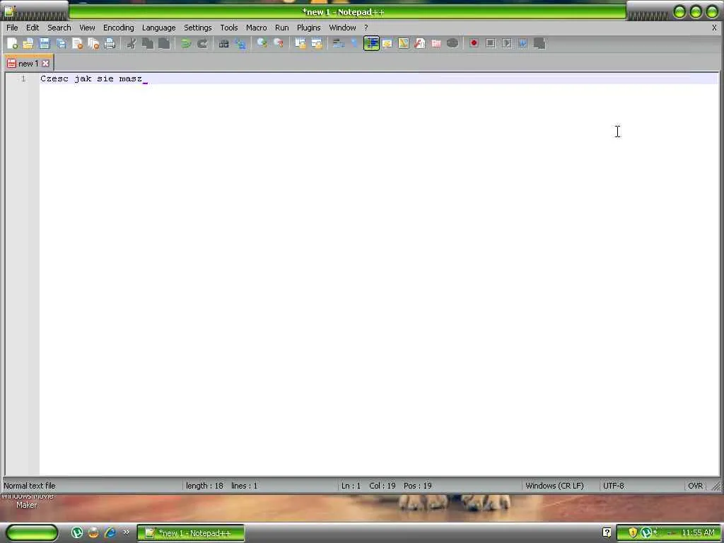The image size is (724, 543).
Task: Toggle the OVR overtype indicator in the status bar
Action: coord(695,486)
